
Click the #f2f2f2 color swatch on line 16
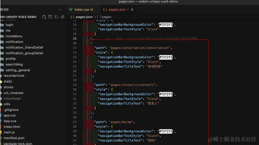165,25
